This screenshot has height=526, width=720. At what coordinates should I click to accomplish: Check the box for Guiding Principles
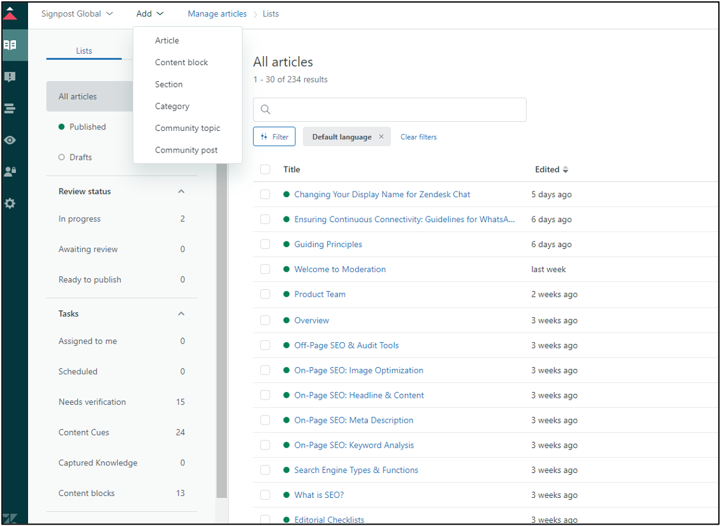265,244
